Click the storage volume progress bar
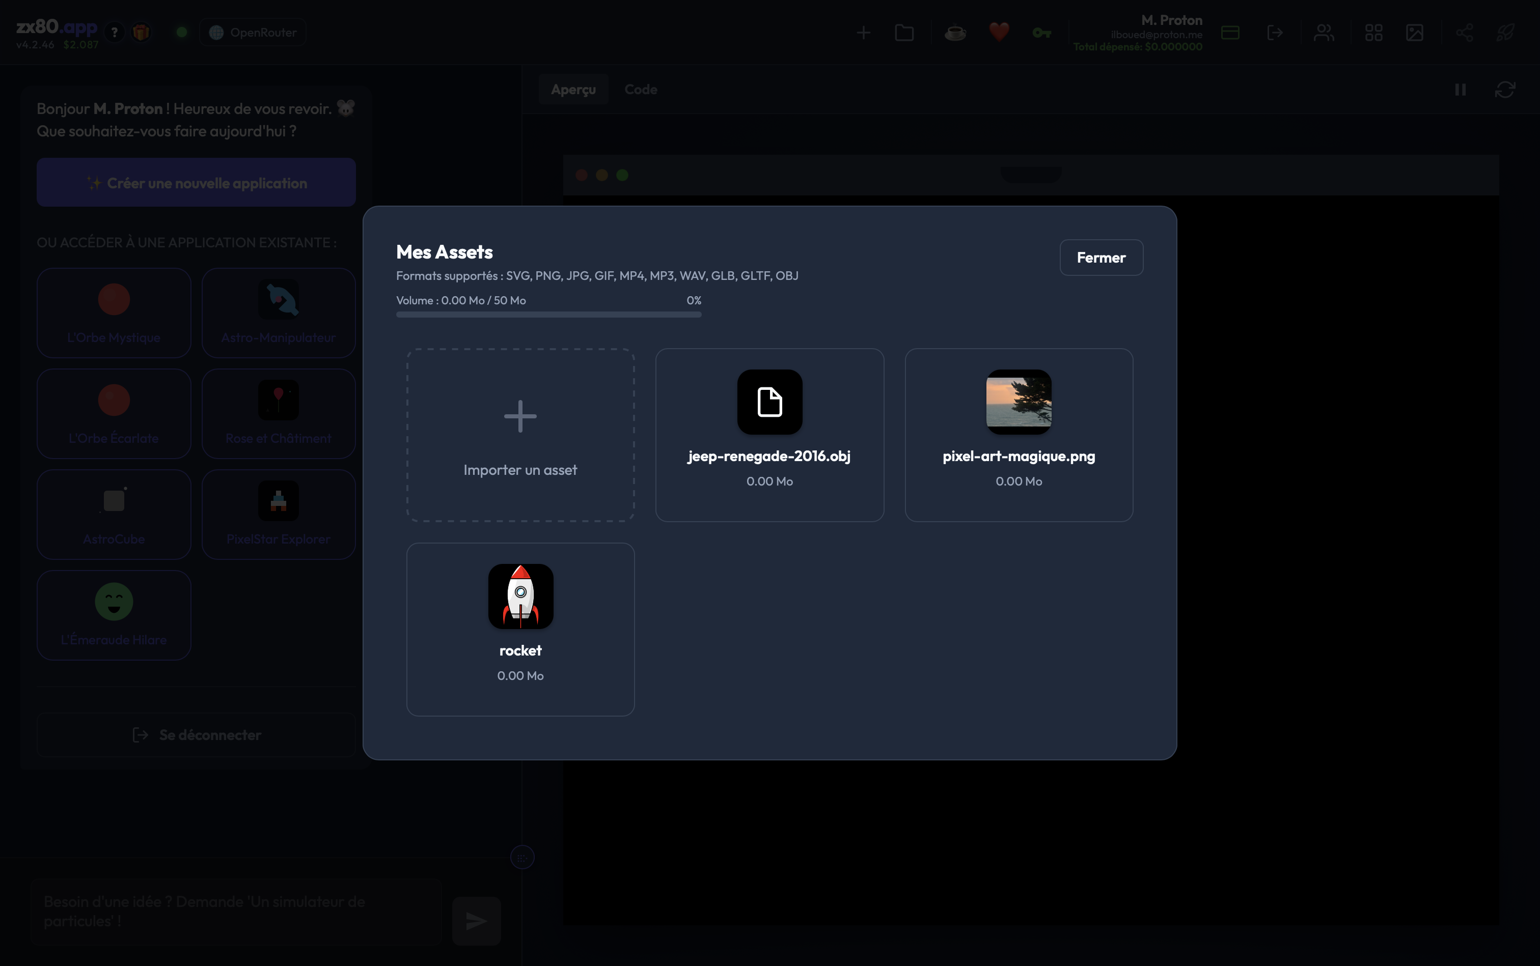The image size is (1540, 966). 548,315
